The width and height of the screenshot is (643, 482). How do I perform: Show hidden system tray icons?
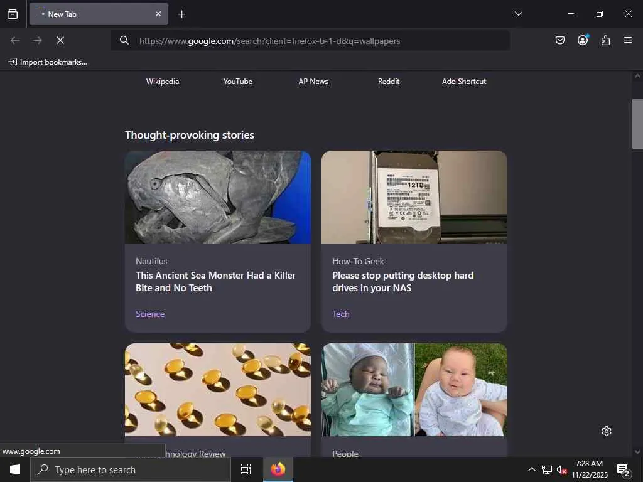(x=531, y=469)
